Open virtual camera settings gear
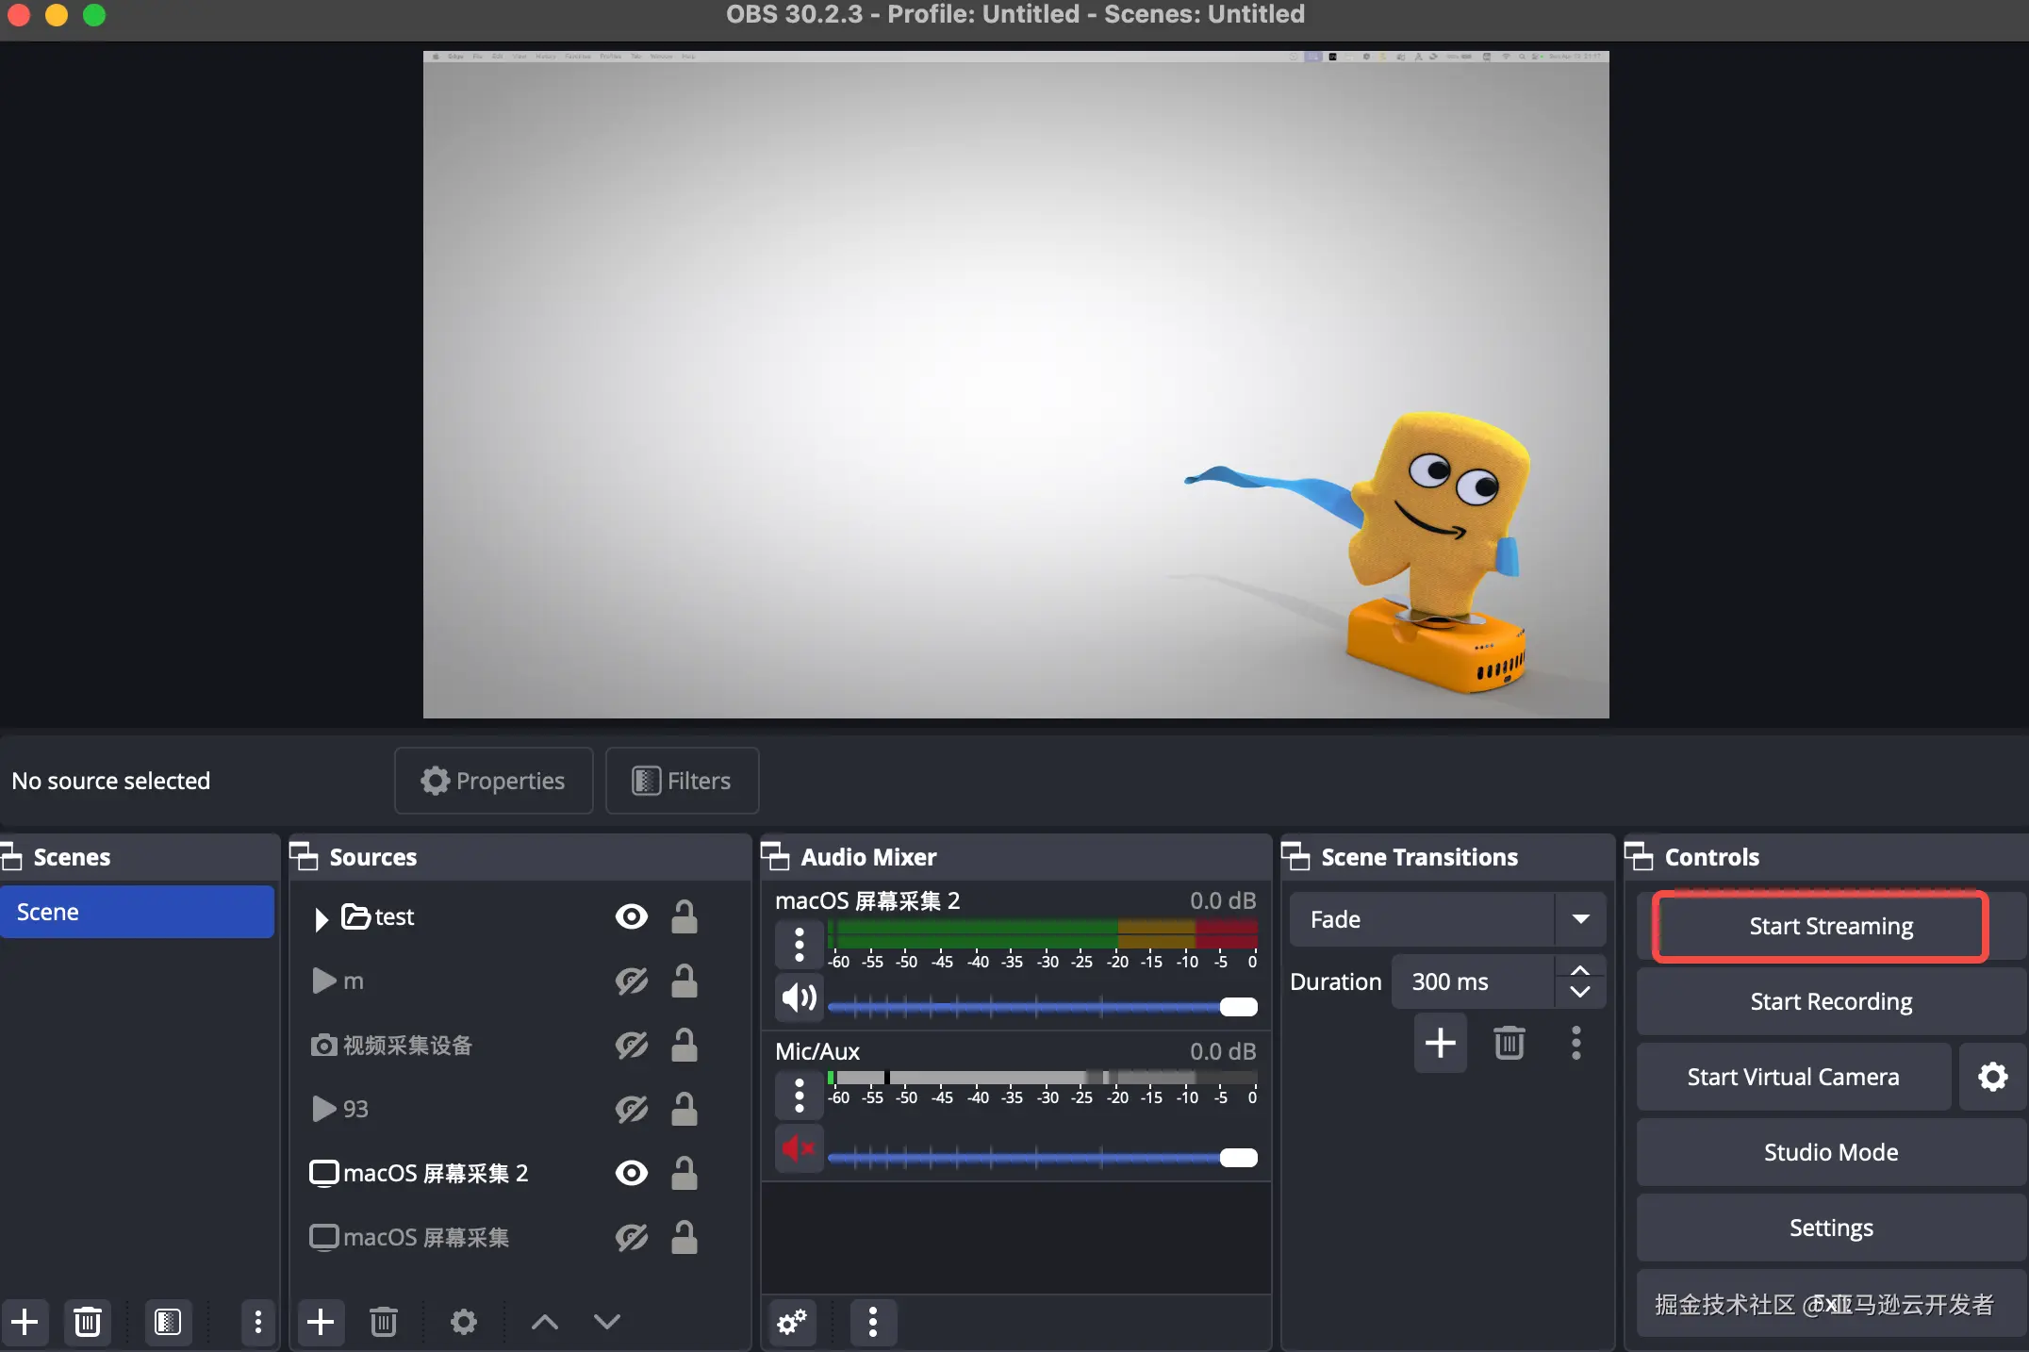This screenshot has height=1352, width=2029. point(1992,1077)
